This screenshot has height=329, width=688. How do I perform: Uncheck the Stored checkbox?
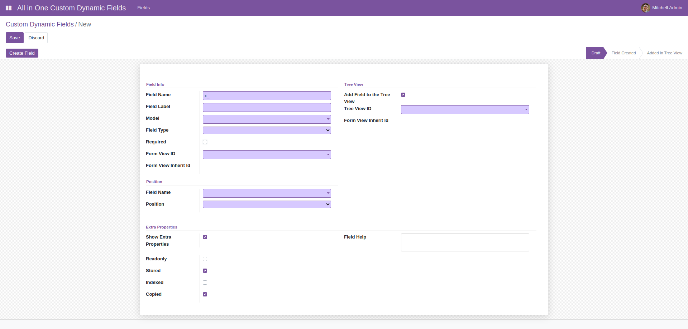pos(205,271)
